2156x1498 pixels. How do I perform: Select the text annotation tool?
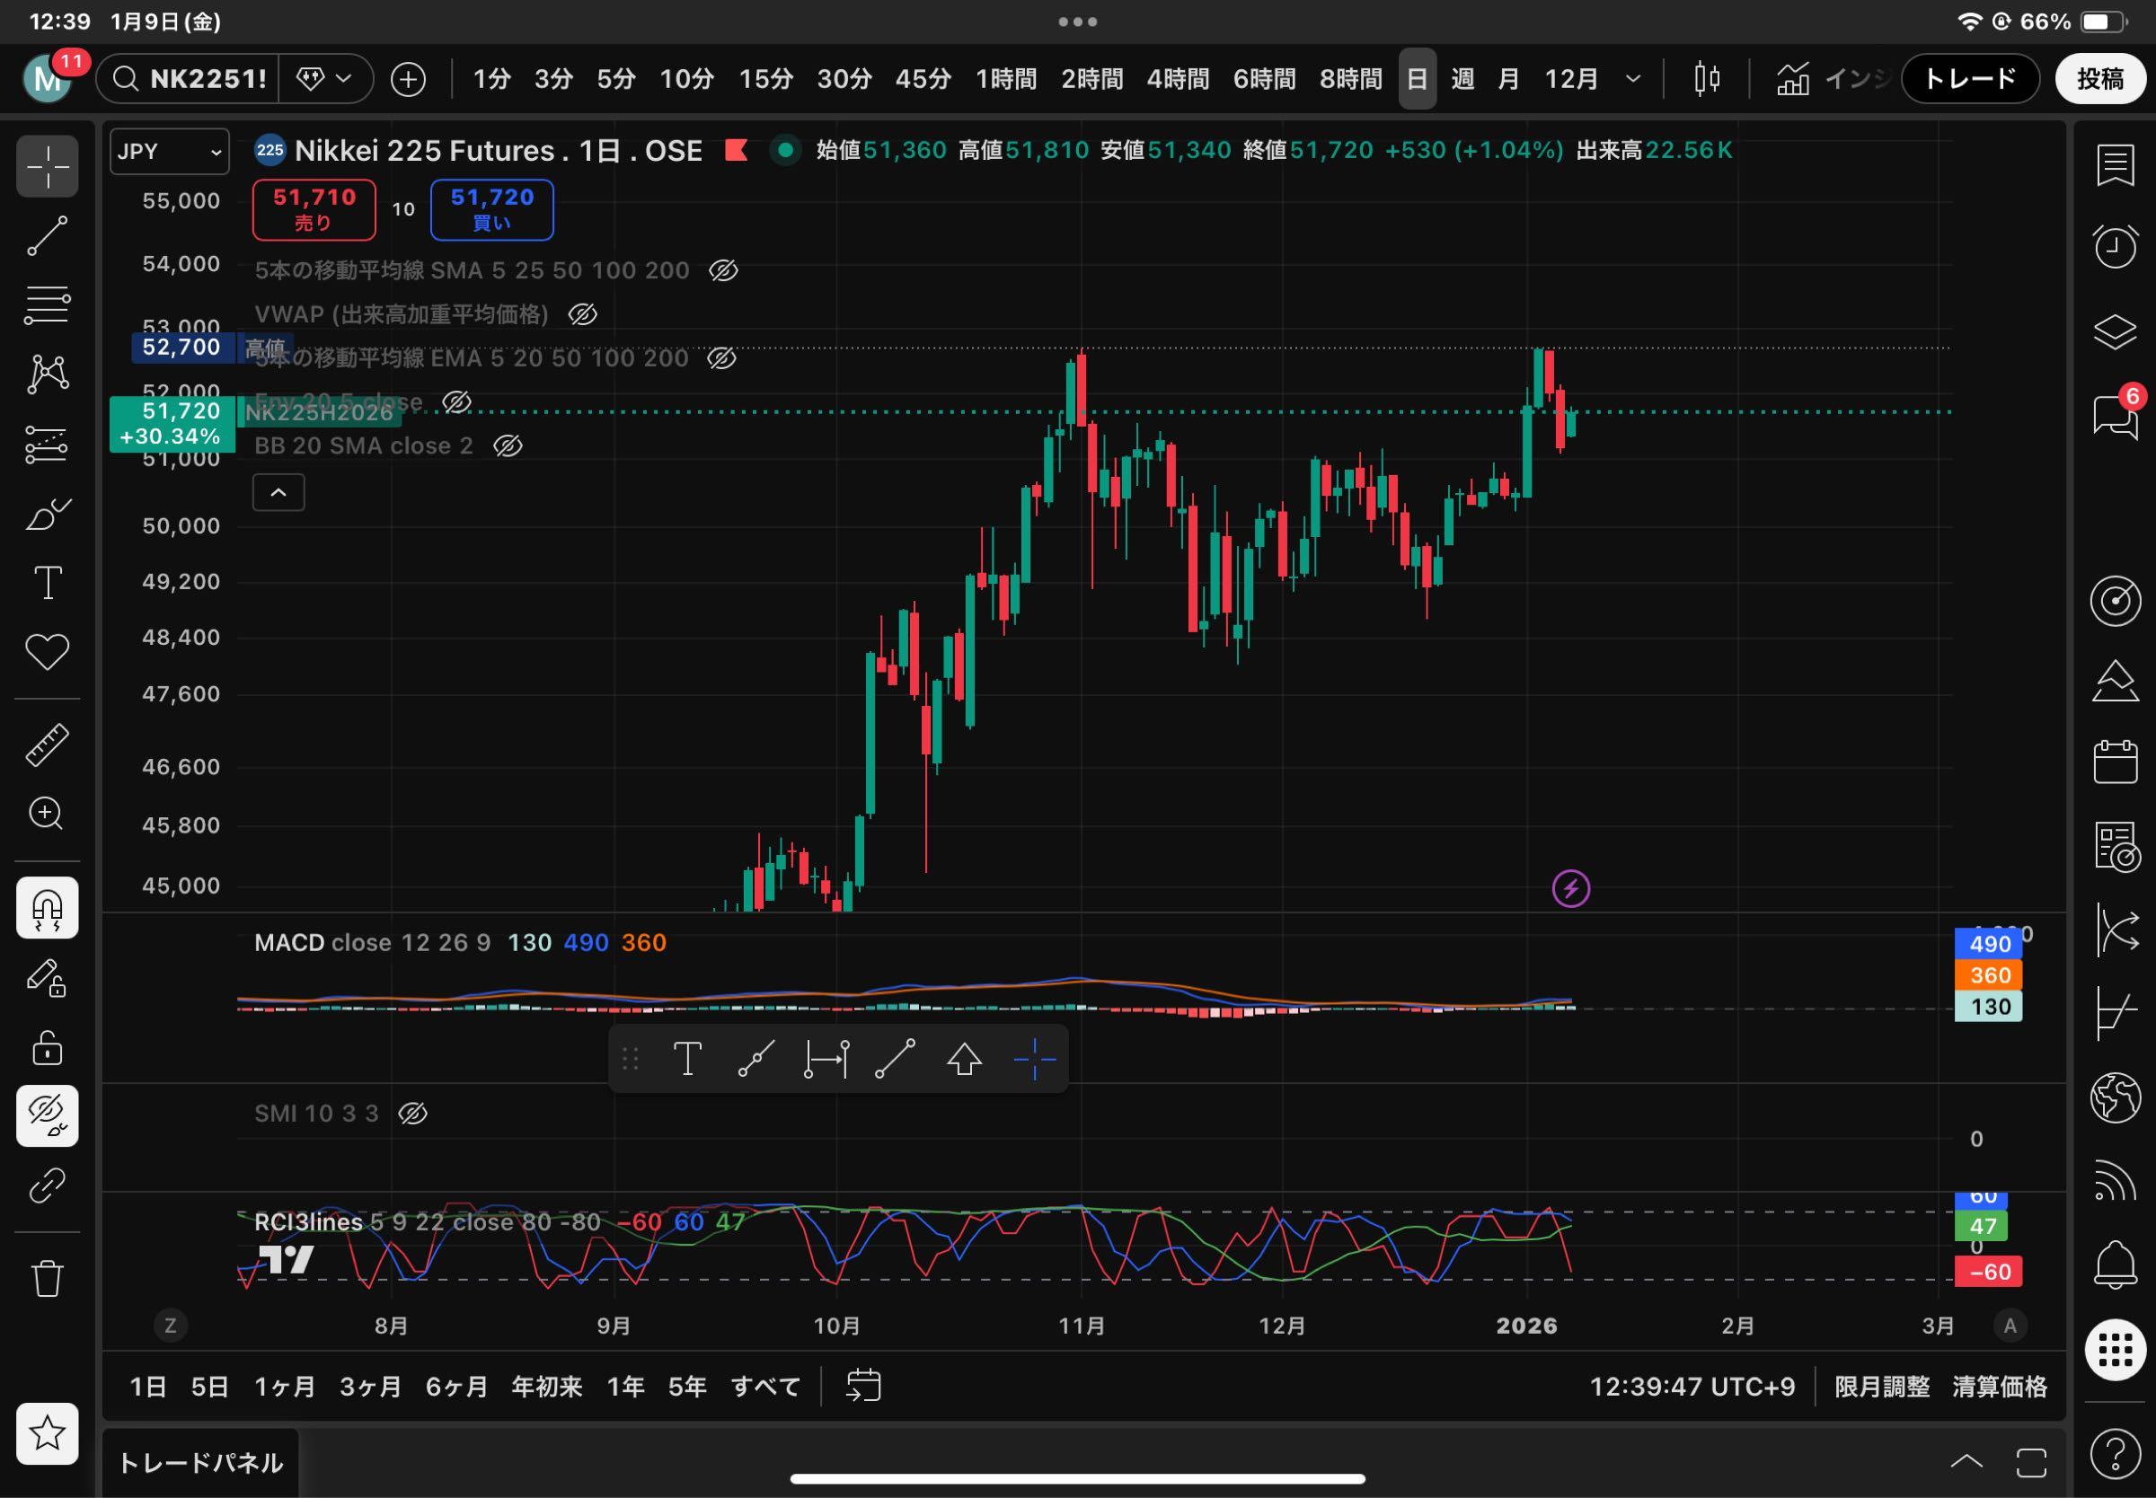tap(47, 583)
